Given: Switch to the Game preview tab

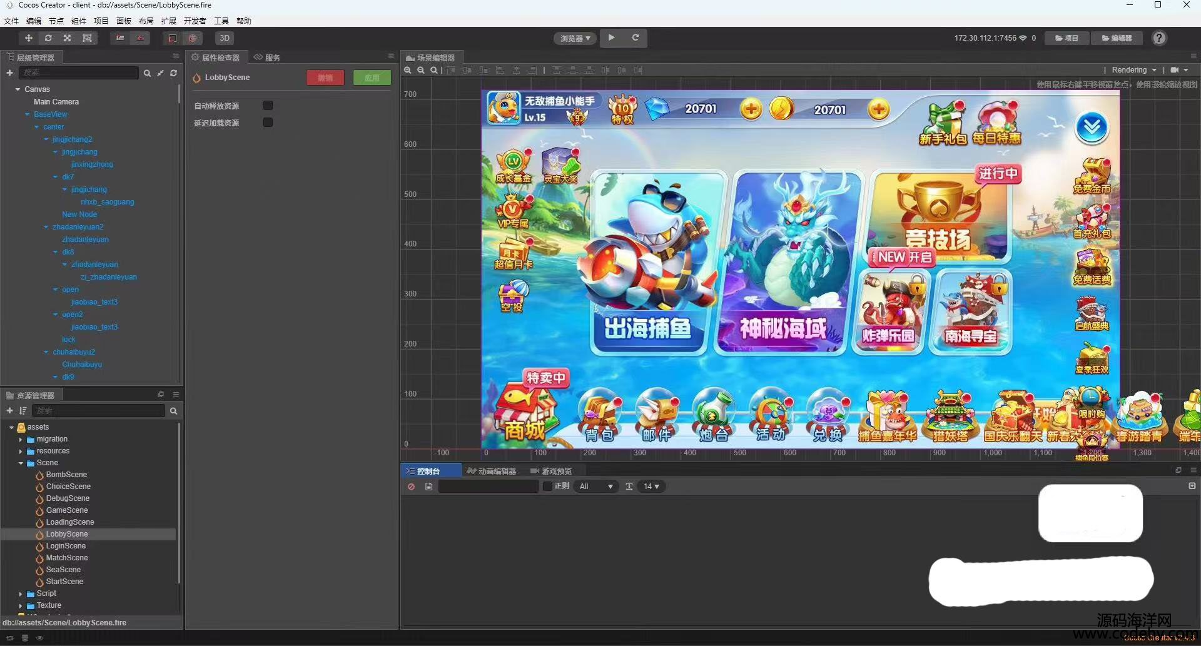Looking at the screenshot, I should pos(551,471).
